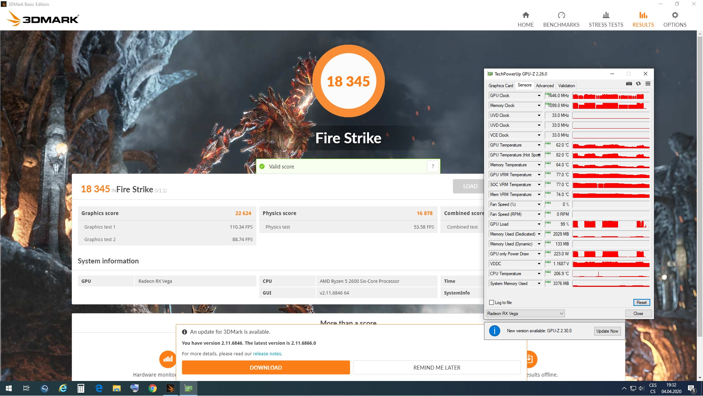Select the GPU-Z Sensors tab

pos(524,85)
